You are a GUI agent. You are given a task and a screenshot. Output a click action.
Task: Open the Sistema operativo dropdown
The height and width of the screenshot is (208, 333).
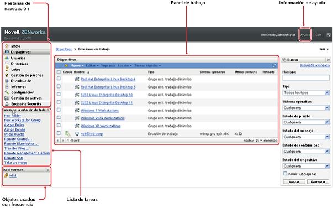point(306,108)
